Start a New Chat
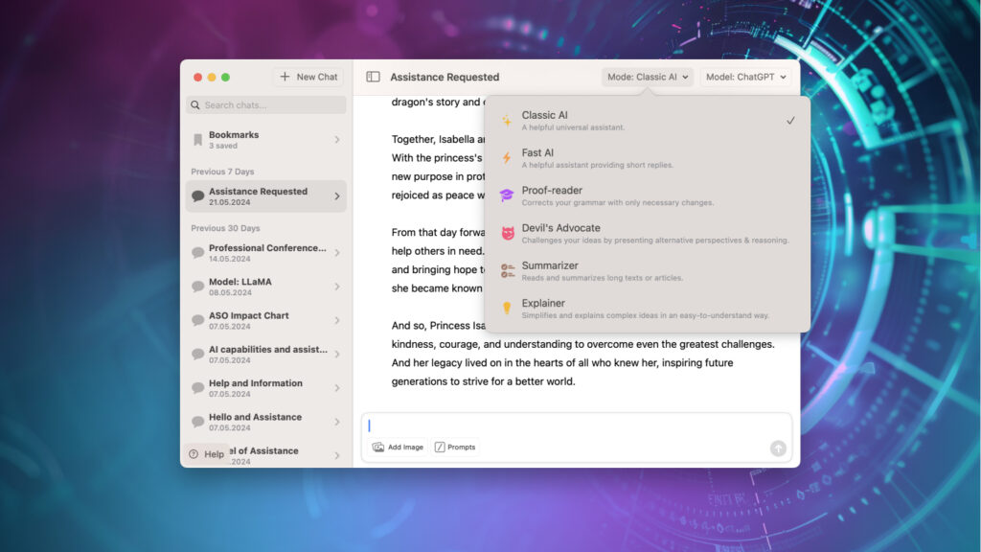The image size is (981, 552). click(x=308, y=77)
